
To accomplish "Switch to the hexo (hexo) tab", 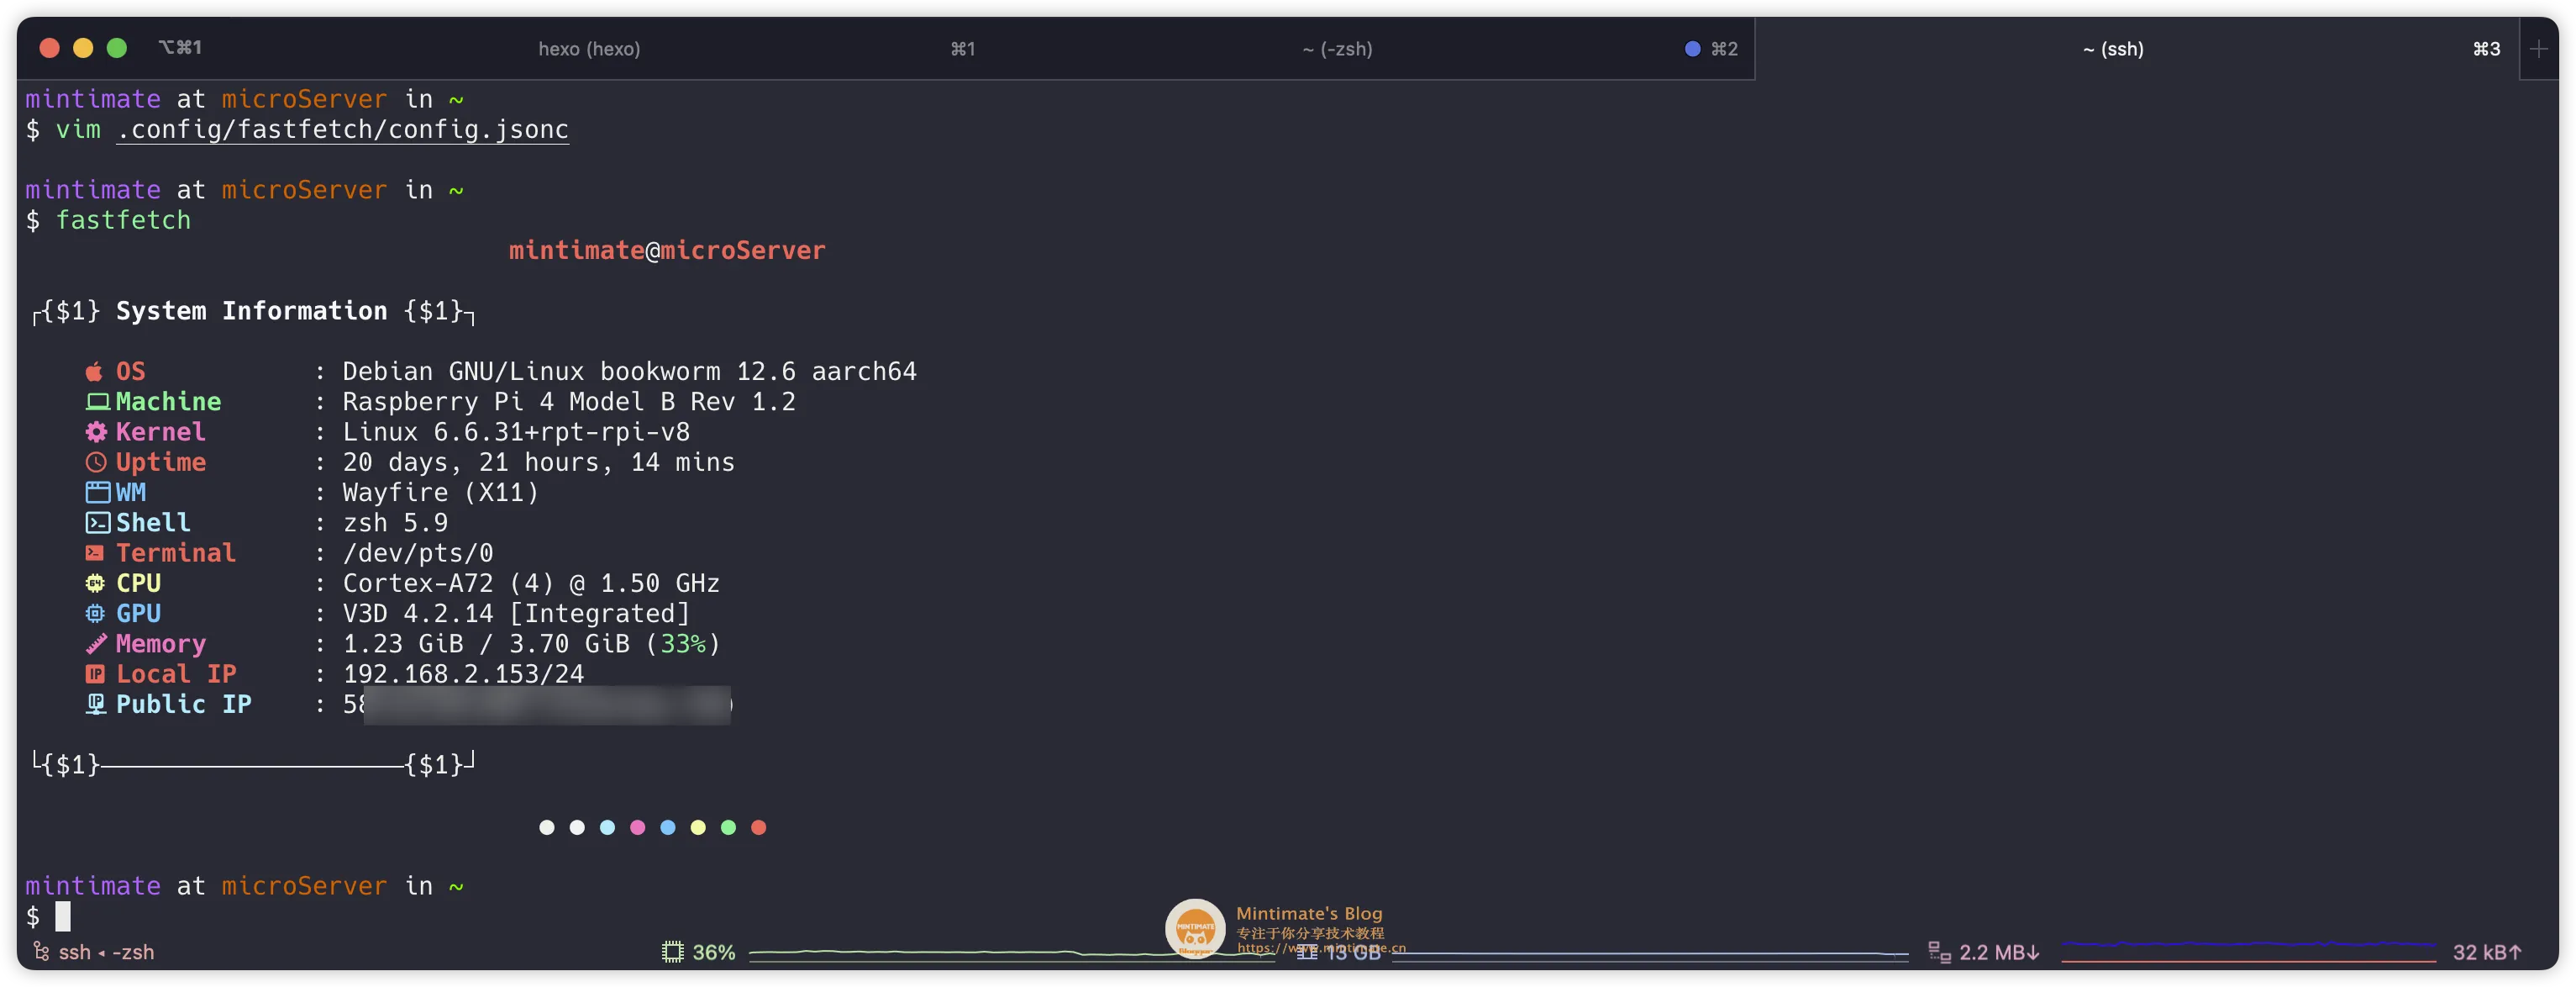I will point(589,48).
